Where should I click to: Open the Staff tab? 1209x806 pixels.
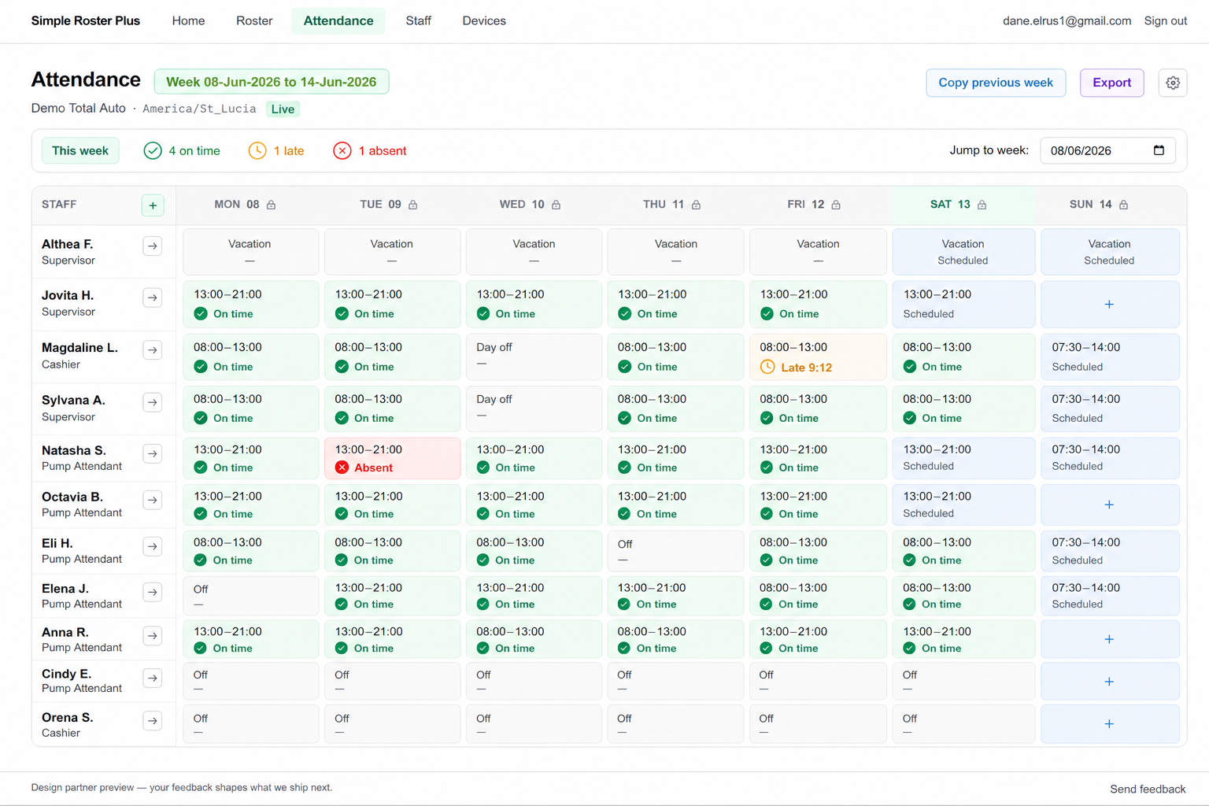[x=418, y=21]
